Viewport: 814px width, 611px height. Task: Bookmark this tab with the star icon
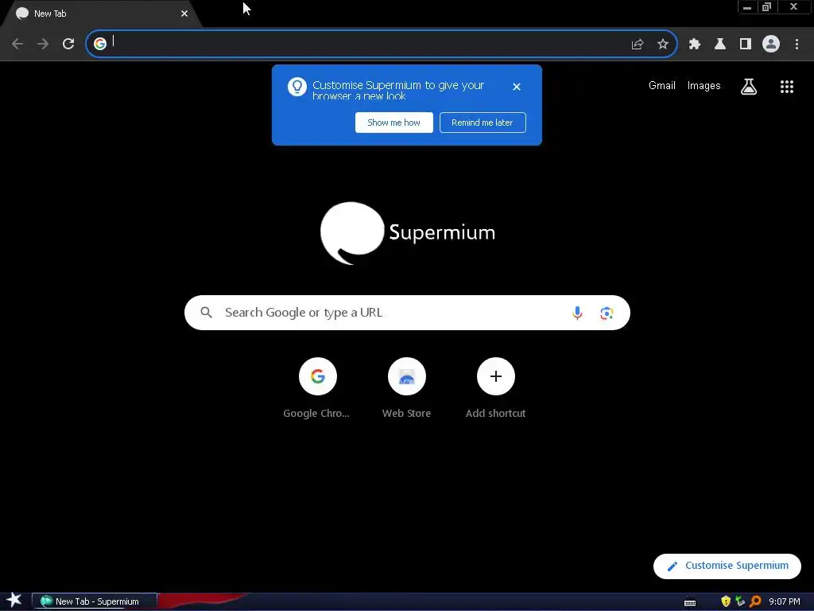click(663, 45)
